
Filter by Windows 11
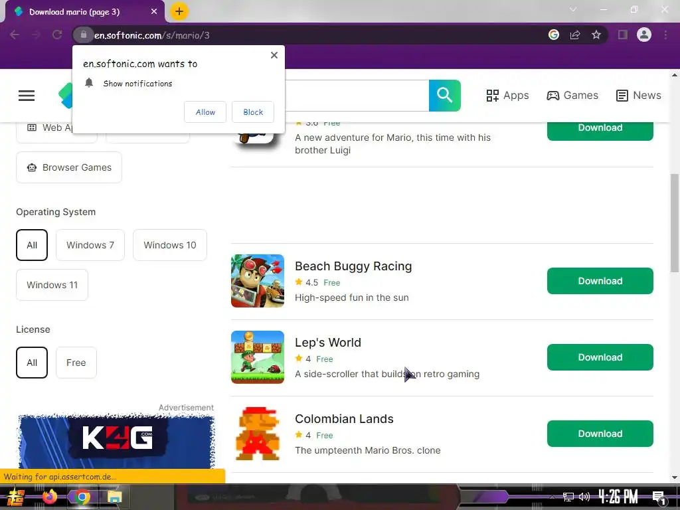pos(52,285)
